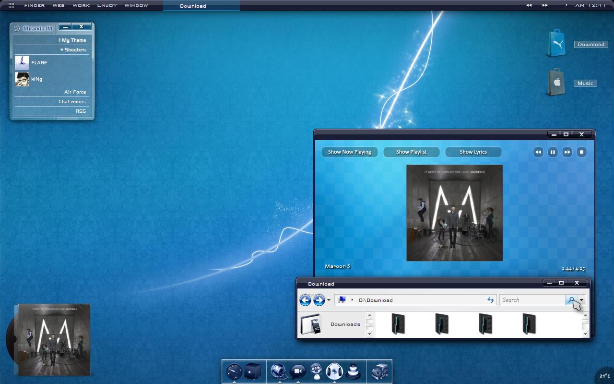Open the Enjoy menu

click(x=107, y=5)
